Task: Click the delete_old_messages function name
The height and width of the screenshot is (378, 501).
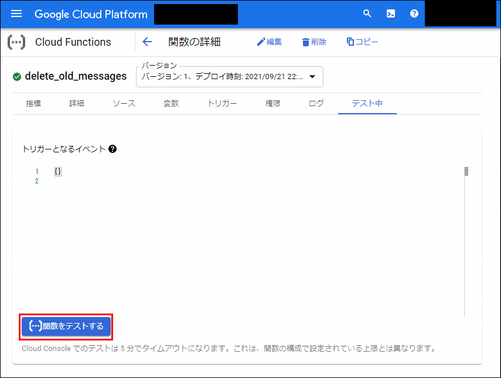Action: click(76, 76)
